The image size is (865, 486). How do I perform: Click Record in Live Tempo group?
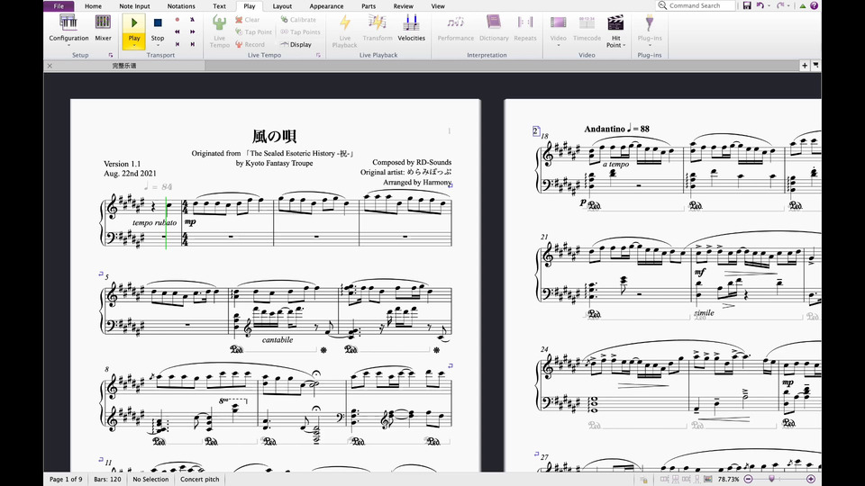click(250, 45)
